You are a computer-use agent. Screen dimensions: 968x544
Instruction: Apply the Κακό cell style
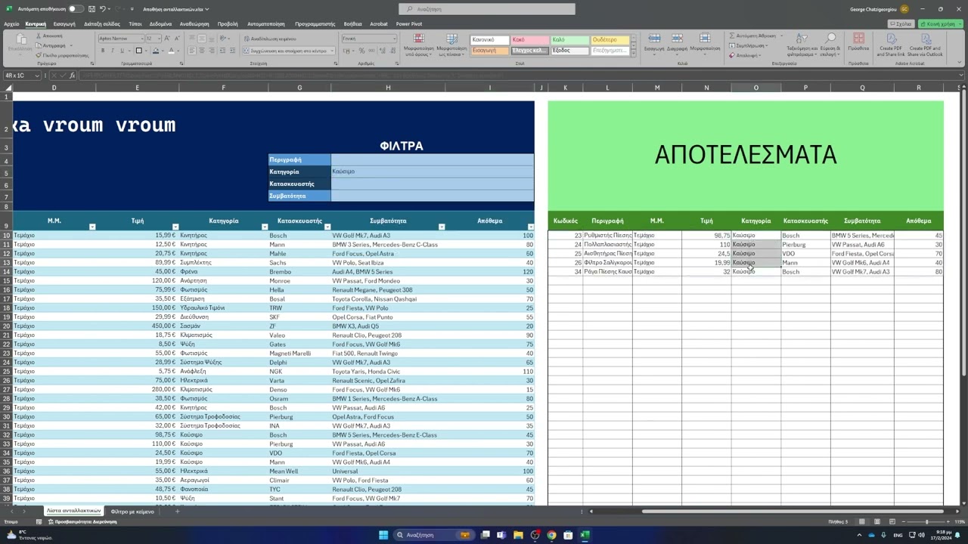tap(530, 39)
